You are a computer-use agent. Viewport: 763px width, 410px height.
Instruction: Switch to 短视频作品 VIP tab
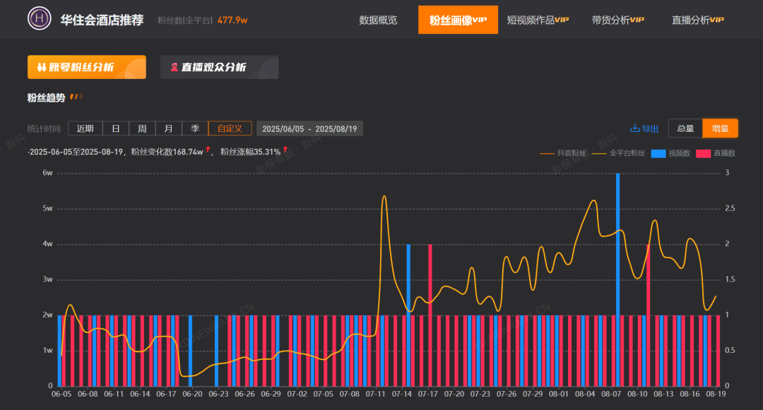[538, 20]
